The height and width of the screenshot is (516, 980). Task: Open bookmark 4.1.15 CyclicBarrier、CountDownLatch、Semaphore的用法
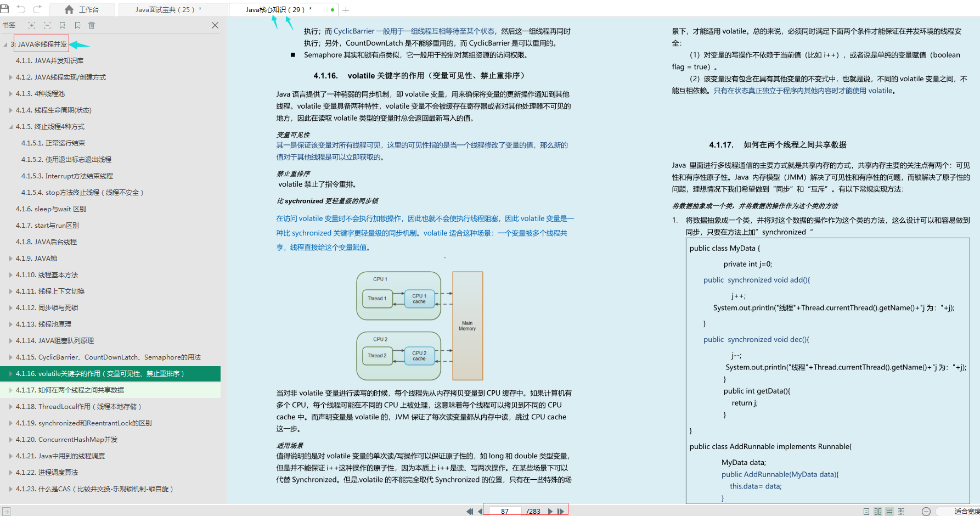[108, 357]
